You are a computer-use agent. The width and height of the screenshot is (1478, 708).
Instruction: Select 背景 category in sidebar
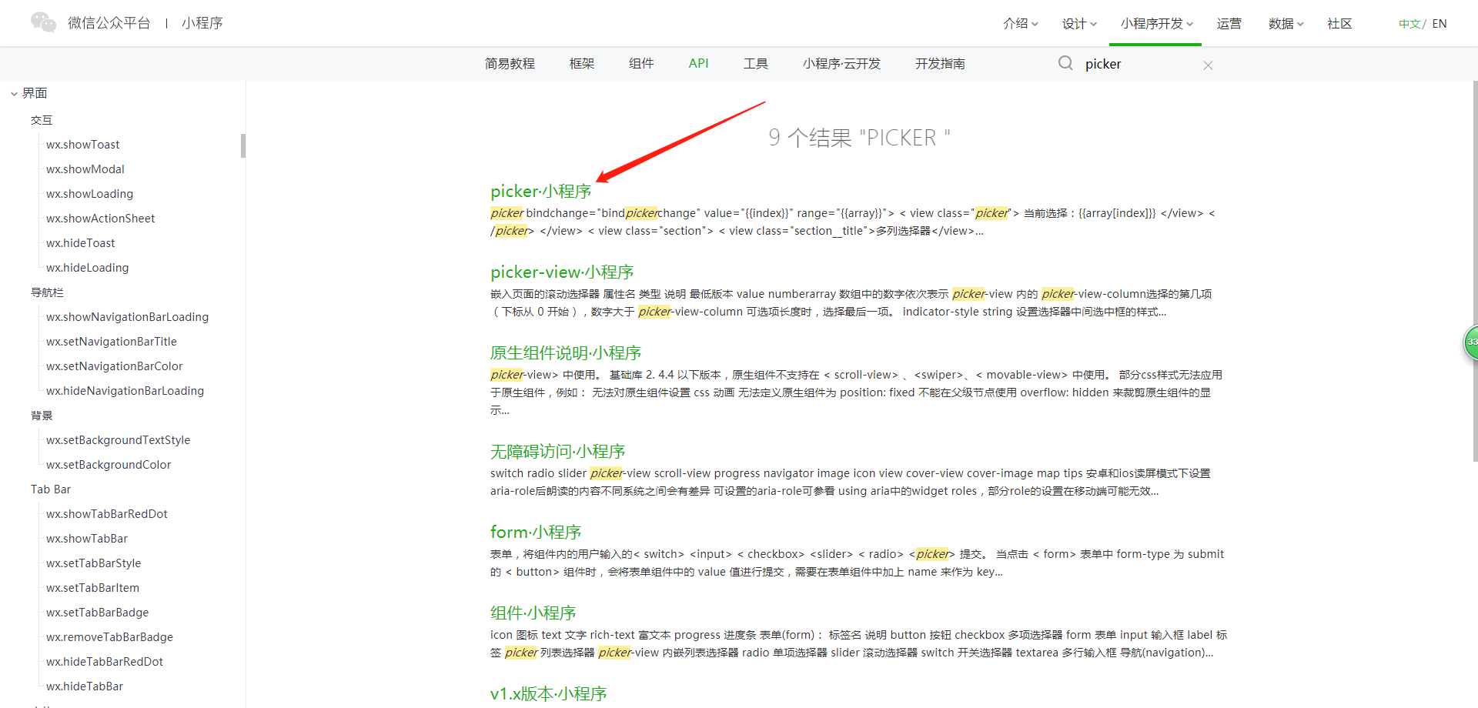(42, 416)
